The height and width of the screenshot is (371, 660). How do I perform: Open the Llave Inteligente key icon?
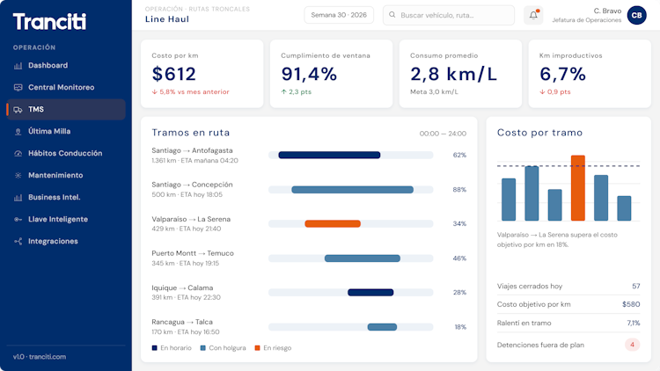(18, 219)
